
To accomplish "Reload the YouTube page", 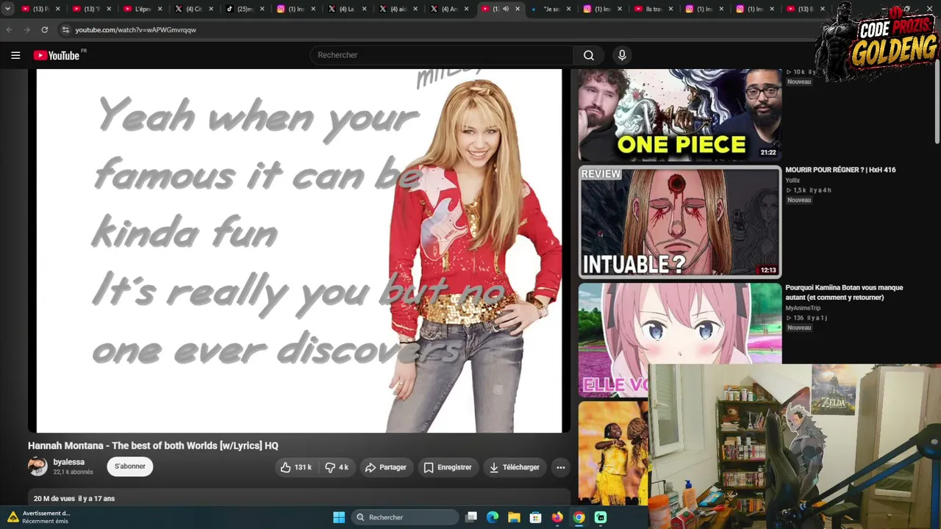I will coord(44,30).
